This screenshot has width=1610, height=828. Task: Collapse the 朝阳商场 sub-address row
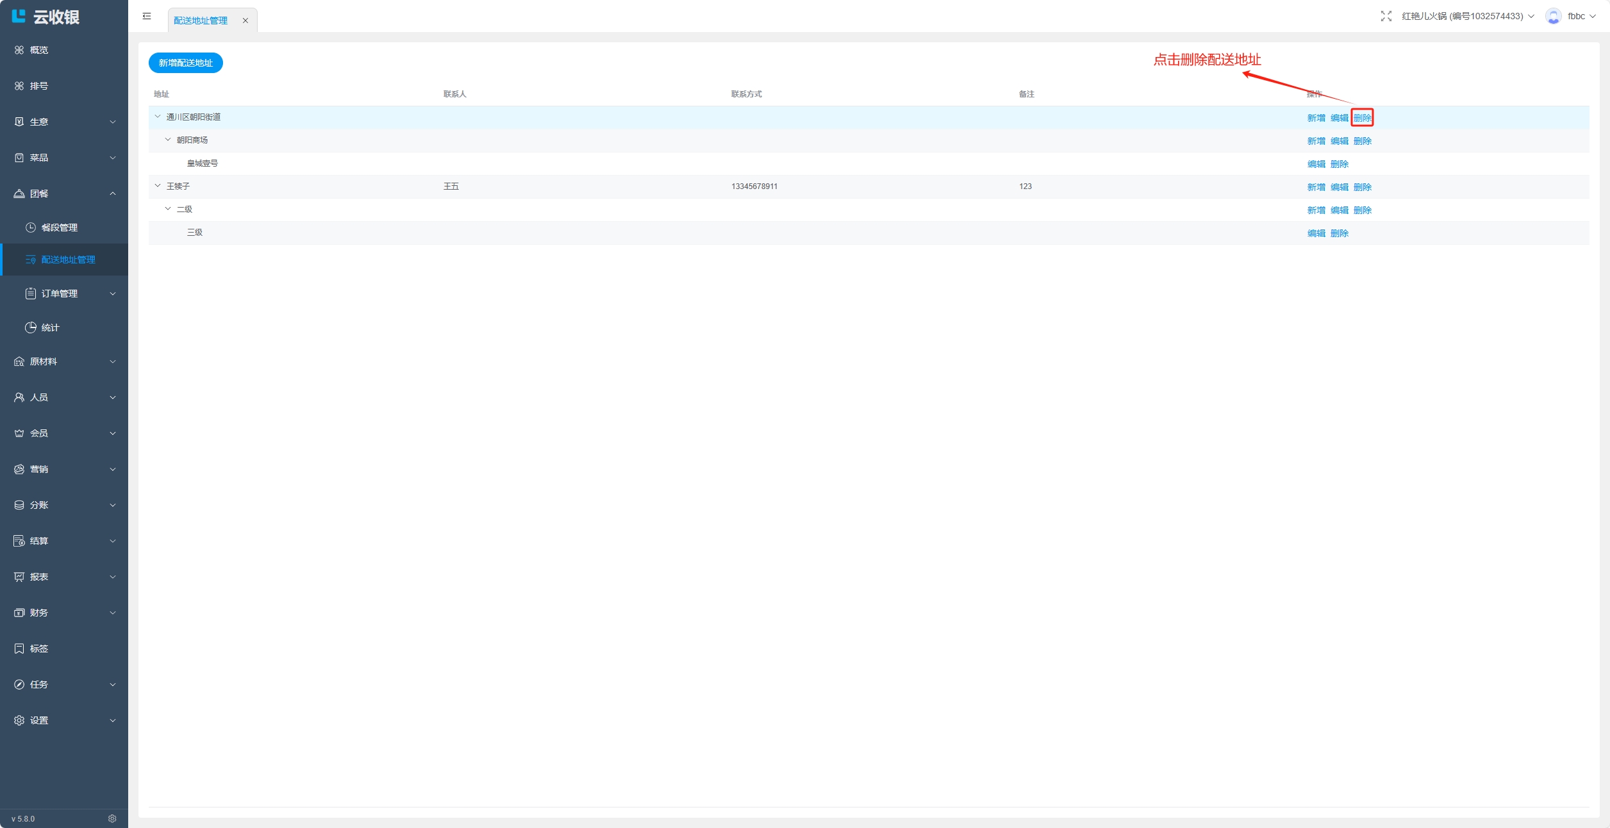168,140
